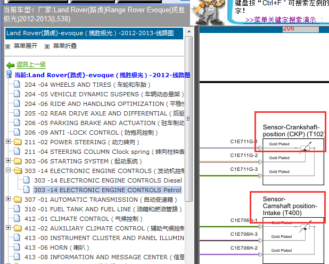Click folder icon beside 211-02 POWER STEERING

click(18, 142)
